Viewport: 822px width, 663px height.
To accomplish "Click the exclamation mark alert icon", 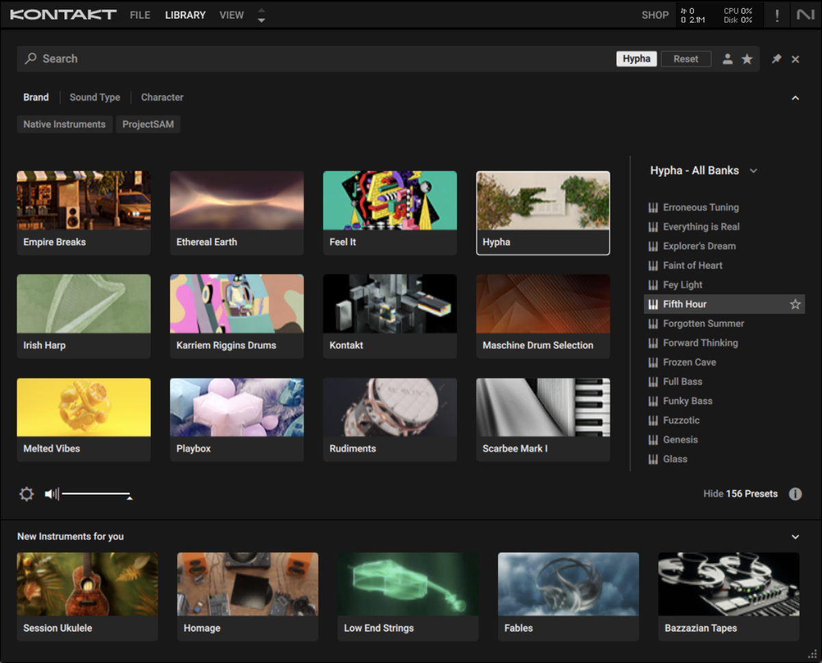I will point(777,15).
